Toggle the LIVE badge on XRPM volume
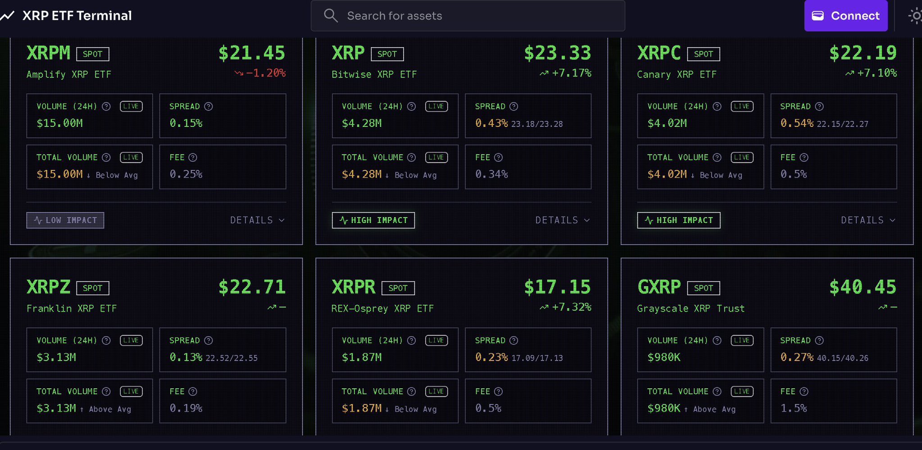Image resolution: width=922 pixels, height=450 pixels. point(131,107)
